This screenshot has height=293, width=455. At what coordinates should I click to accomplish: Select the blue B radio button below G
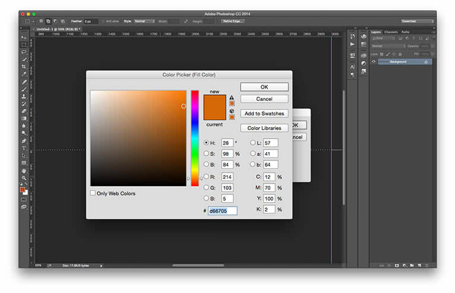coord(206,199)
